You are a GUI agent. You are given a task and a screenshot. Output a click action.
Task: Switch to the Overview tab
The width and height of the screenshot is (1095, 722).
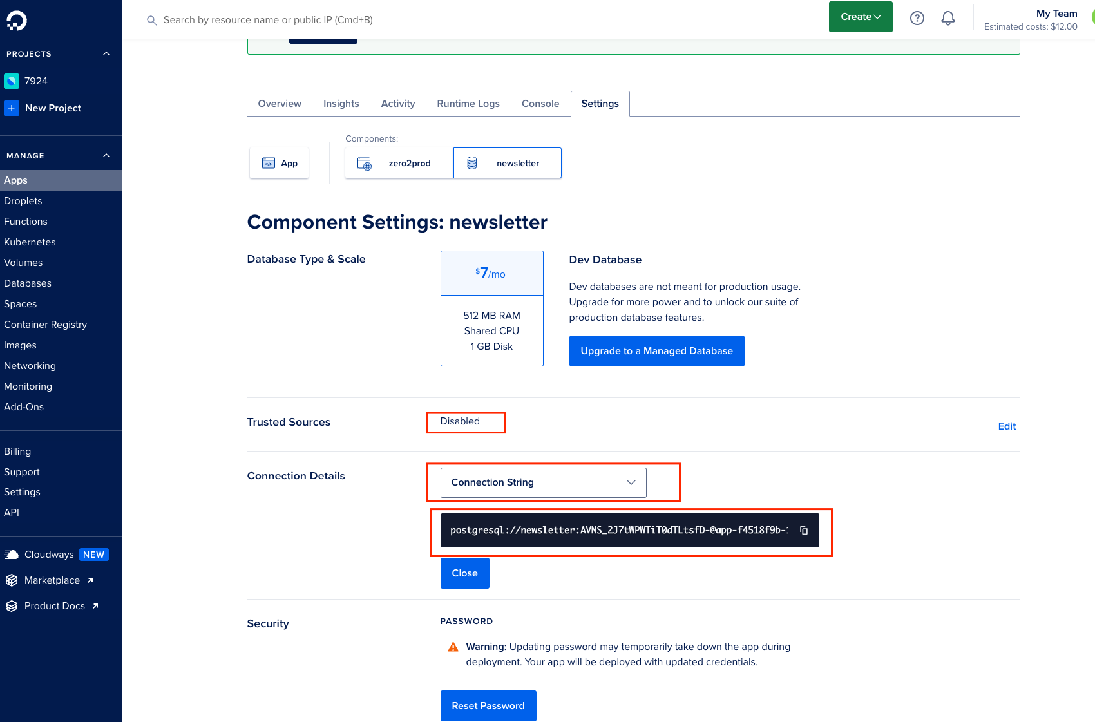click(280, 104)
